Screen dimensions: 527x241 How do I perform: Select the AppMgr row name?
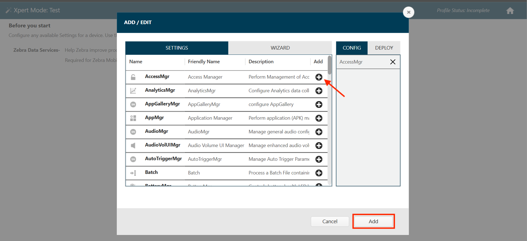coord(154,118)
